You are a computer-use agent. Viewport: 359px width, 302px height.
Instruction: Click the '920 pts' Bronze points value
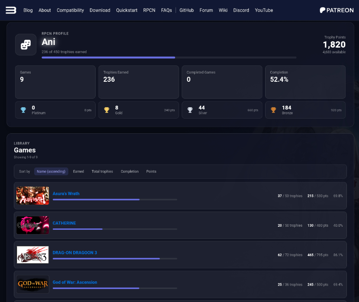(x=336, y=110)
